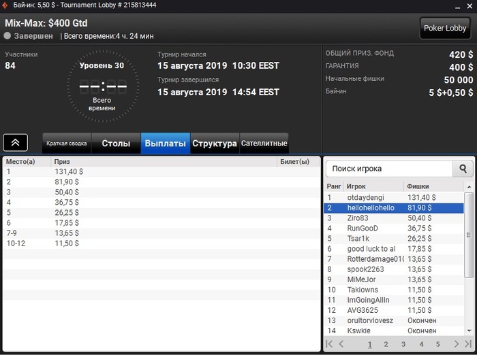Go to previous page of player list
Viewport: 477px width, 355px height.
341,343
